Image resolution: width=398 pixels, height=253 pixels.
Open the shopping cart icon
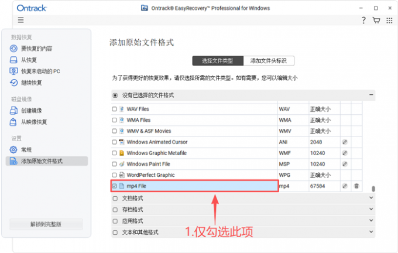[x=376, y=20]
